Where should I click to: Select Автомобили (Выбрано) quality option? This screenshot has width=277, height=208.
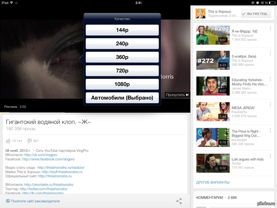pos(122,97)
